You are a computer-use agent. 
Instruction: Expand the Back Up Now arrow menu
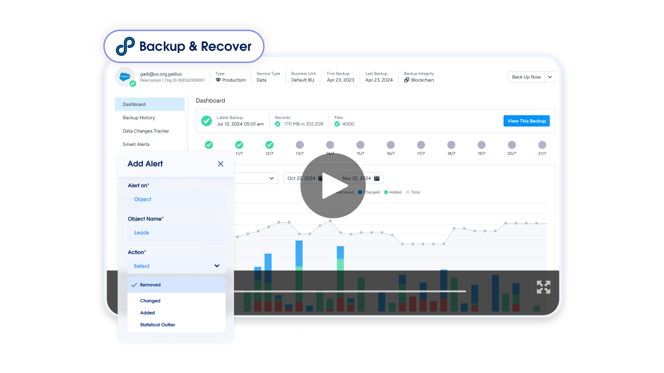pos(550,77)
